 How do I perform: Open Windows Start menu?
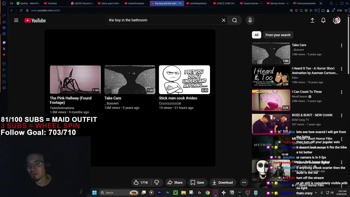(x=94, y=193)
